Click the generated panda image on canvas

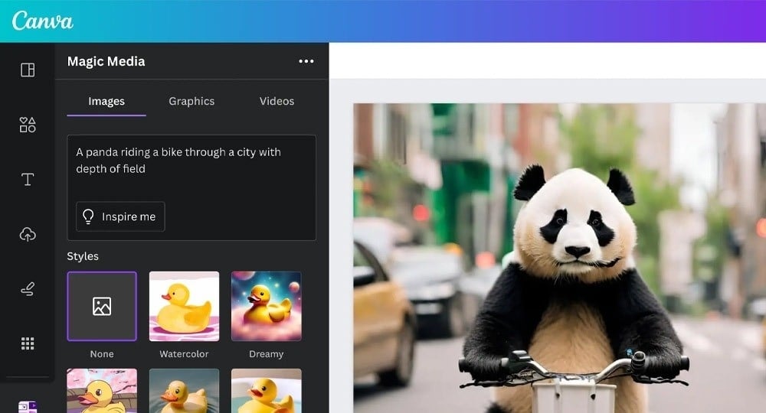[559, 259]
